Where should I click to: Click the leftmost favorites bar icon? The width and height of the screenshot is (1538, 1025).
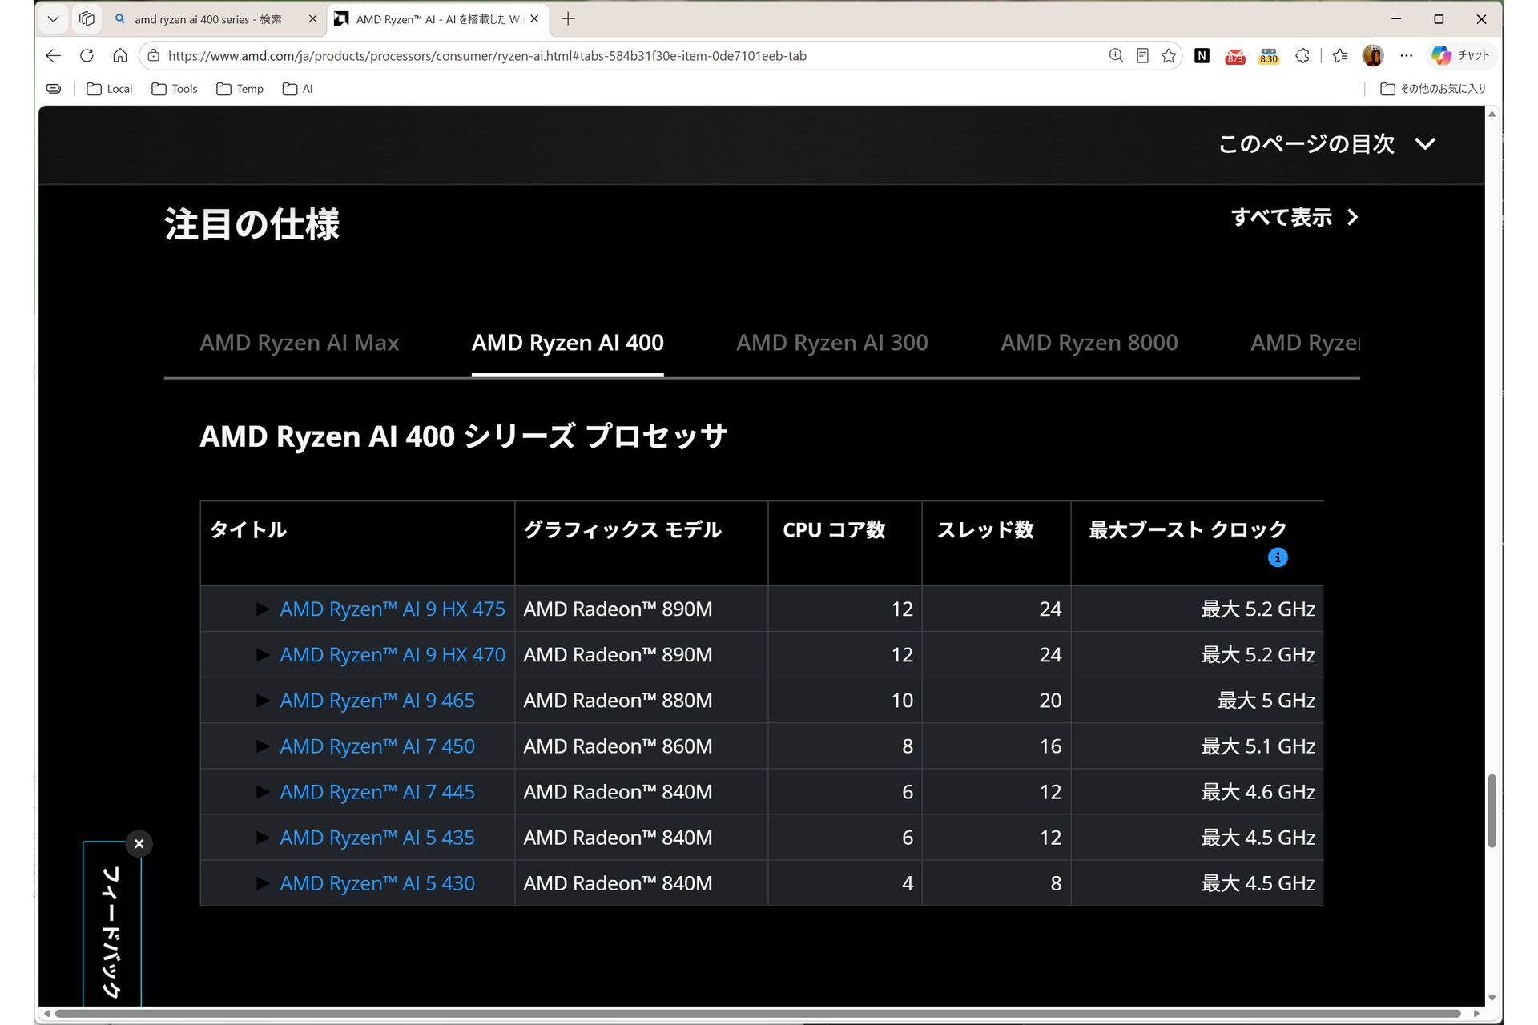(x=54, y=89)
